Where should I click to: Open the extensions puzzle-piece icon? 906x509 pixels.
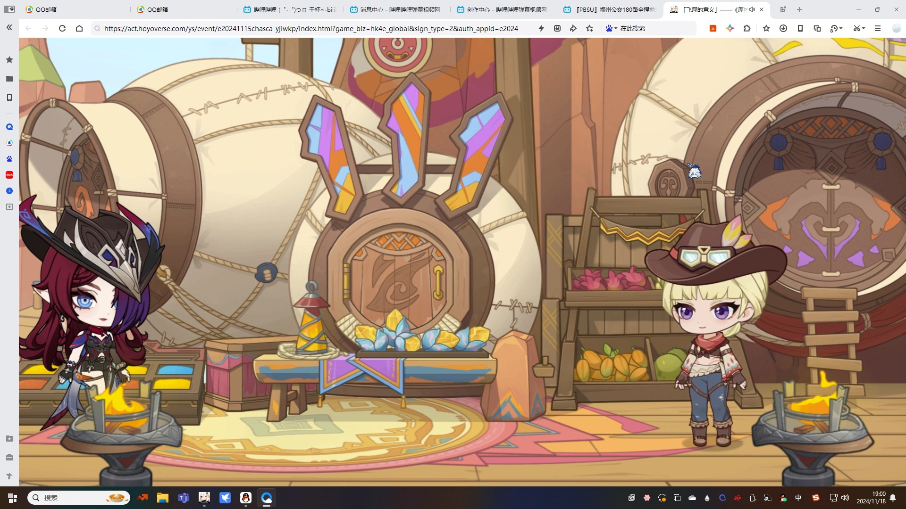(747, 28)
